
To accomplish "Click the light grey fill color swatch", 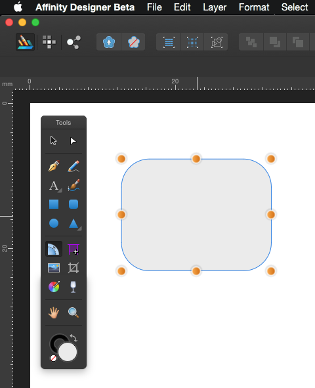I will click(x=68, y=352).
